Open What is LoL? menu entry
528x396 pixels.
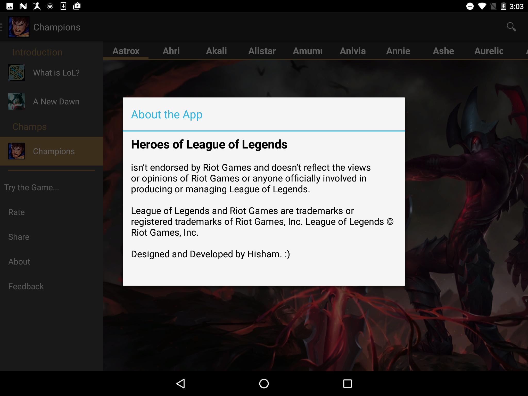[x=56, y=73]
